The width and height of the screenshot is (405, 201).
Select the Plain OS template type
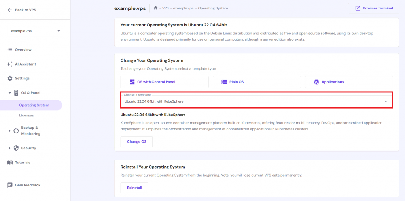click(x=257, y=82)
